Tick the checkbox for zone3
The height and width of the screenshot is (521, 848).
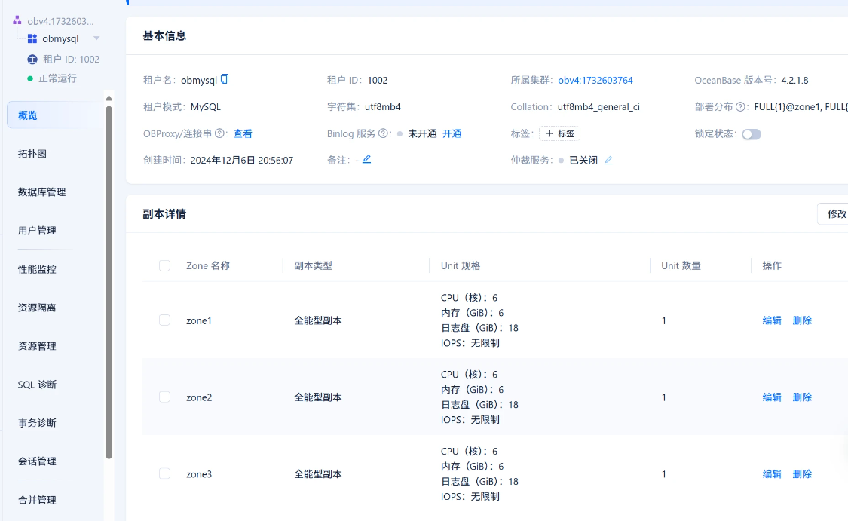pyautogui.click(x=164, y=473)
